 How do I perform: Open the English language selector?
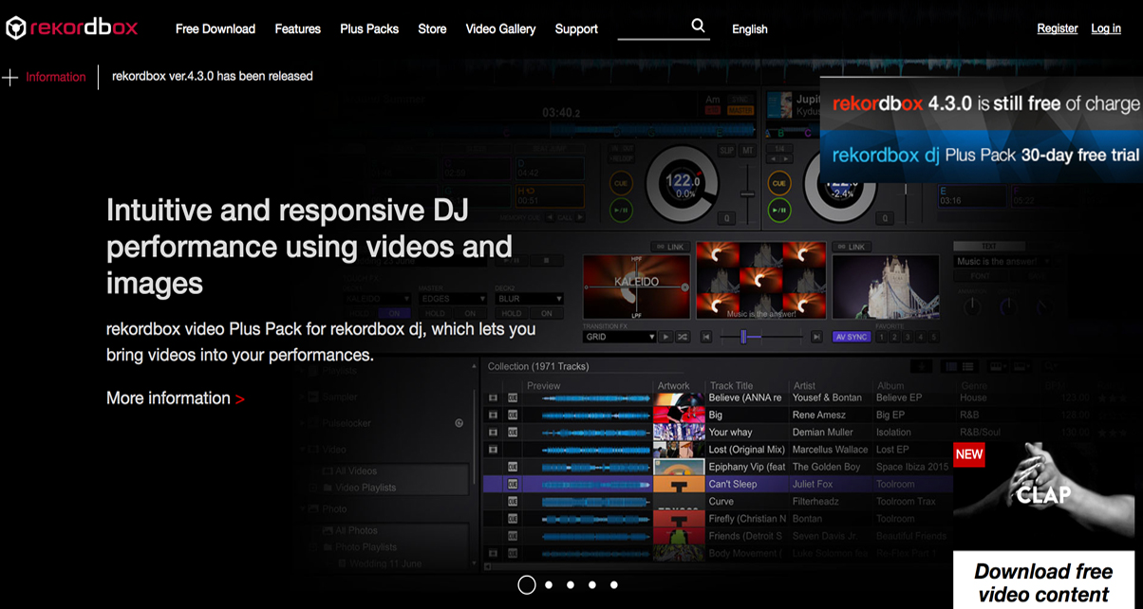click(749, 29)
